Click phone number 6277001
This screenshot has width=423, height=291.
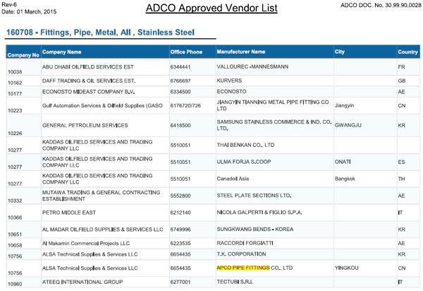tap(180, 282)
